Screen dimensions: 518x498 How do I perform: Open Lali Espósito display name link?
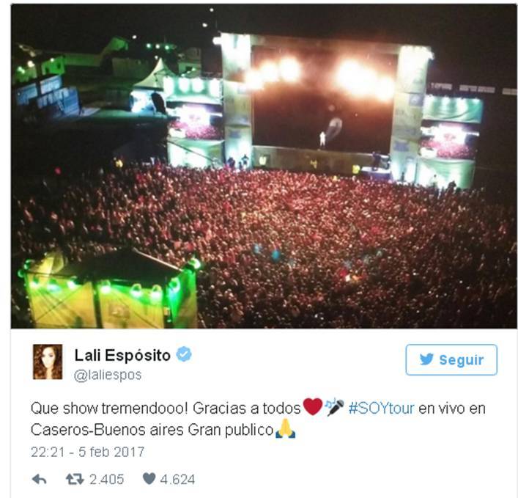pos(122,356)
